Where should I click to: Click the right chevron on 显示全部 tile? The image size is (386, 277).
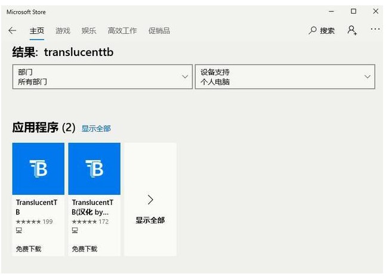[150, 200]
